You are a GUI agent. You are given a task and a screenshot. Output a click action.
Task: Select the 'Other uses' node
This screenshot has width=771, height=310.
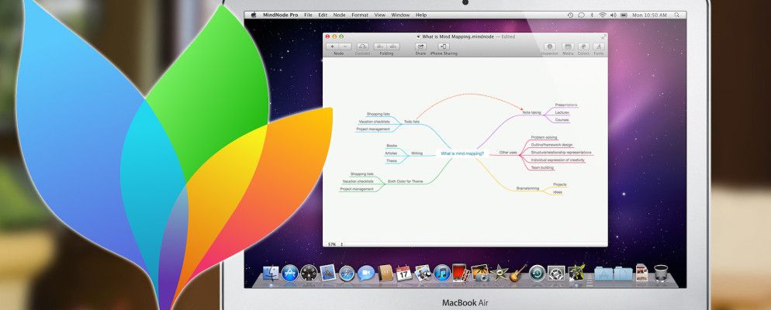[x=508, y=153]
